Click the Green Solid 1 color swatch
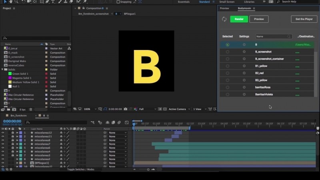 point(10,74)
